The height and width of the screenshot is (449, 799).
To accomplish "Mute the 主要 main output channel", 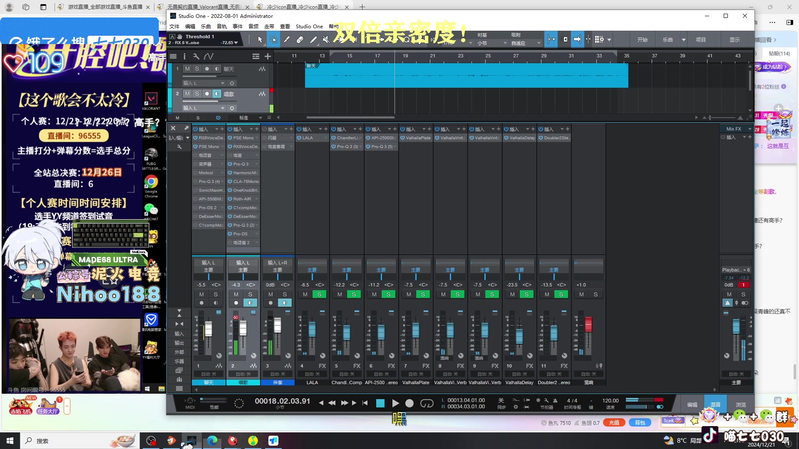I will [x=729, y=294].
